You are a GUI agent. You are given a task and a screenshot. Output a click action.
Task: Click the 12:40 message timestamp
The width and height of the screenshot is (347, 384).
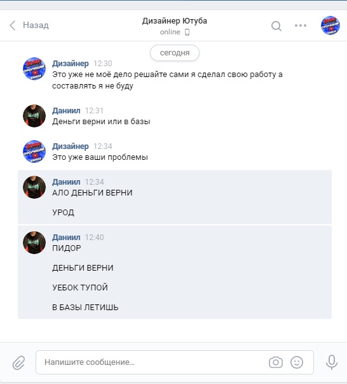pos(94,238)
